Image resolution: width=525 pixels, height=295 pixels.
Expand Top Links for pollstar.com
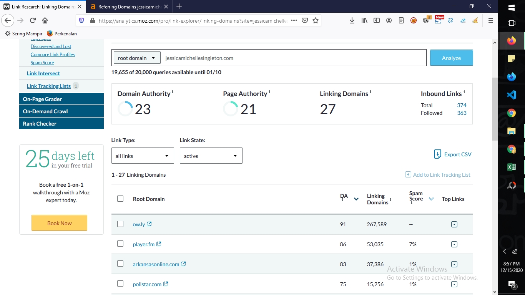[x=454, y=284]
